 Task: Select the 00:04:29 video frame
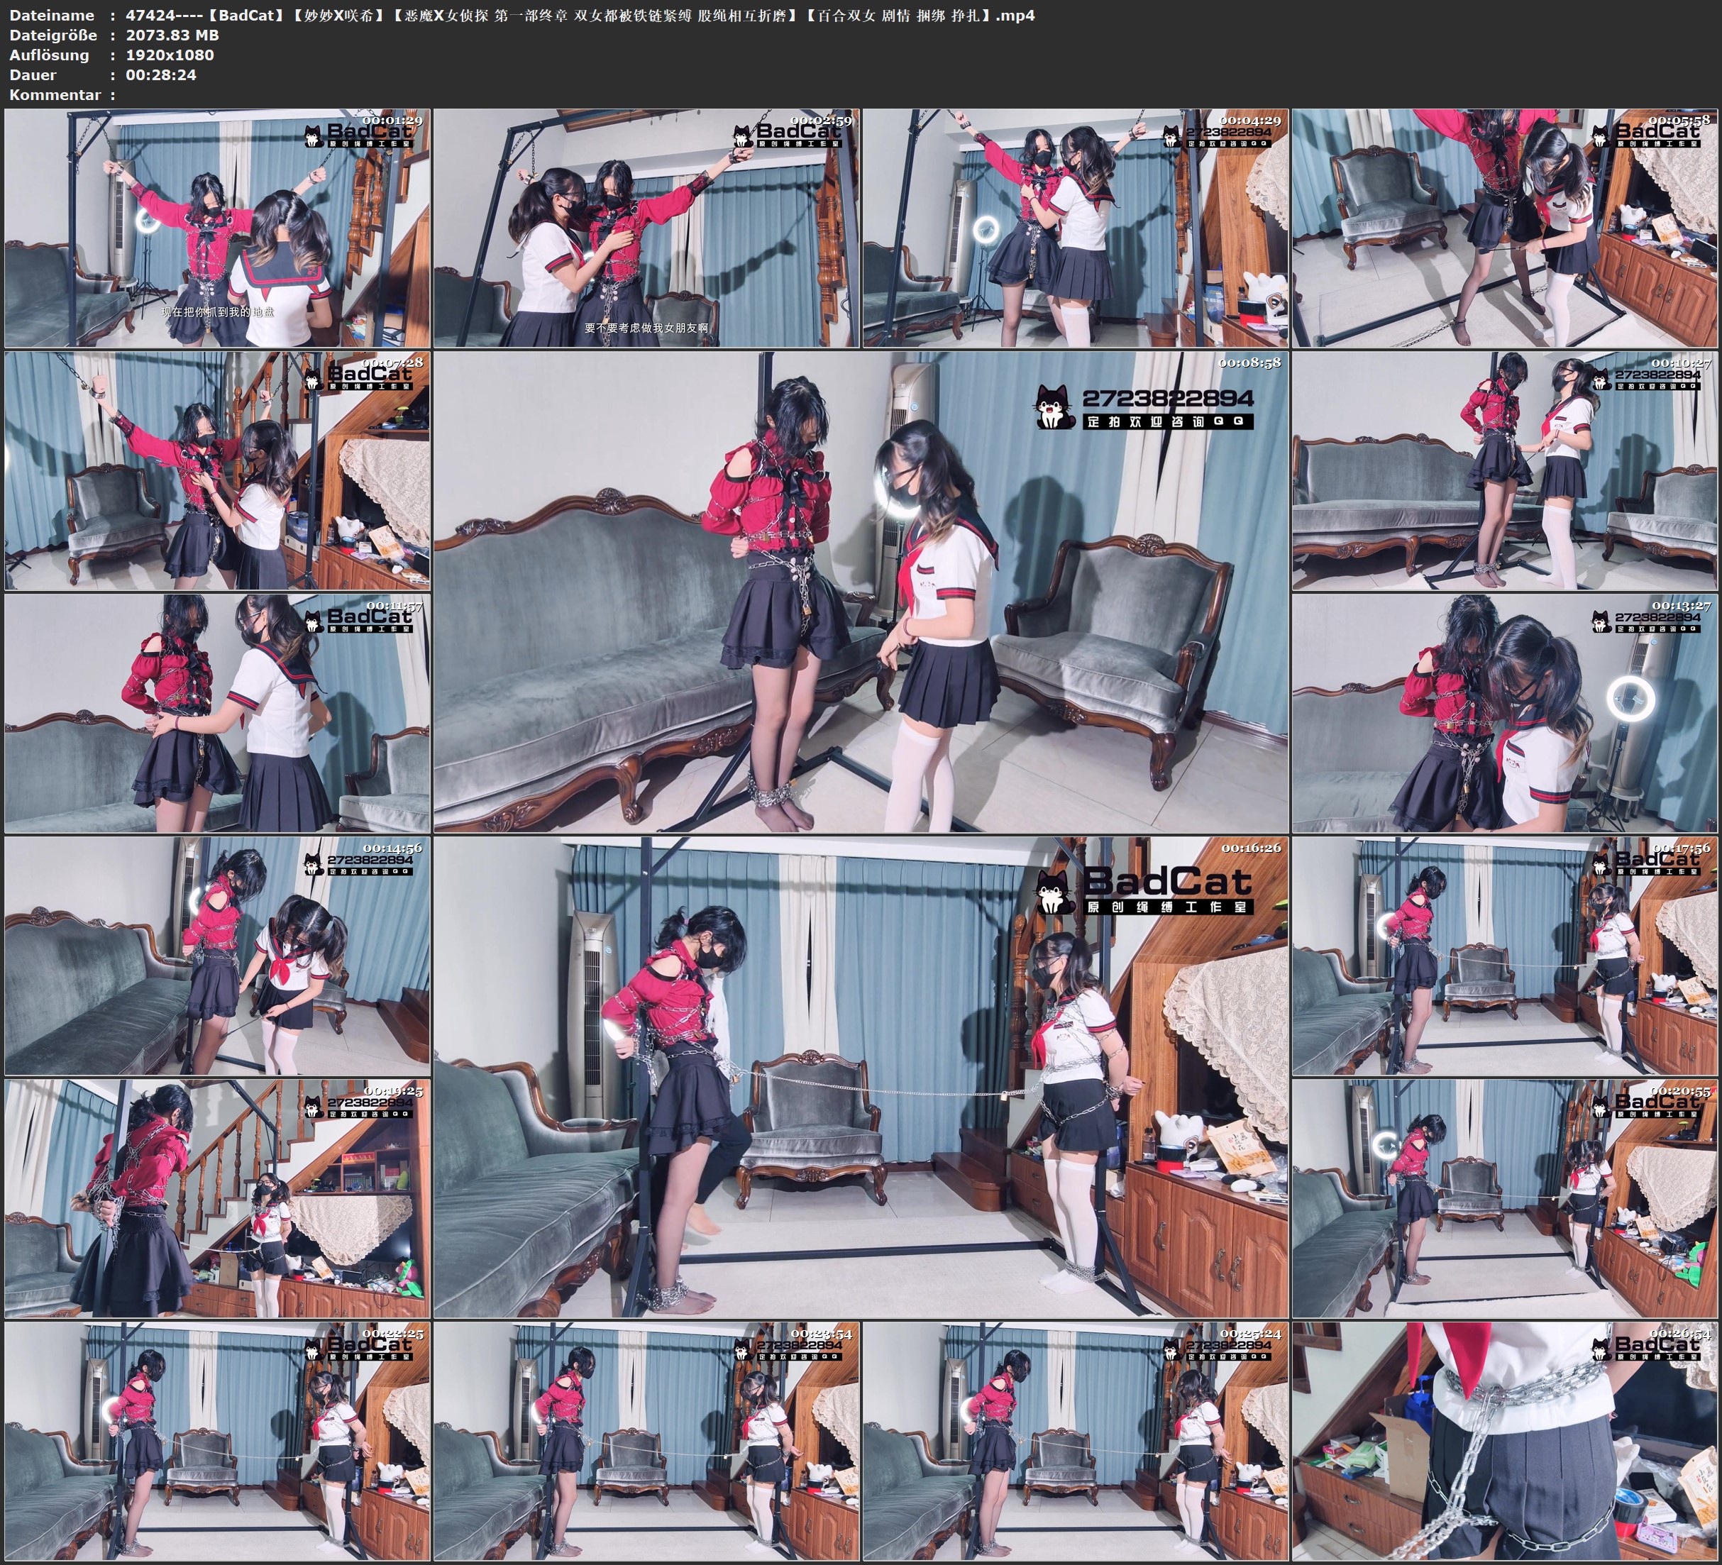[x=1074, y=228]
